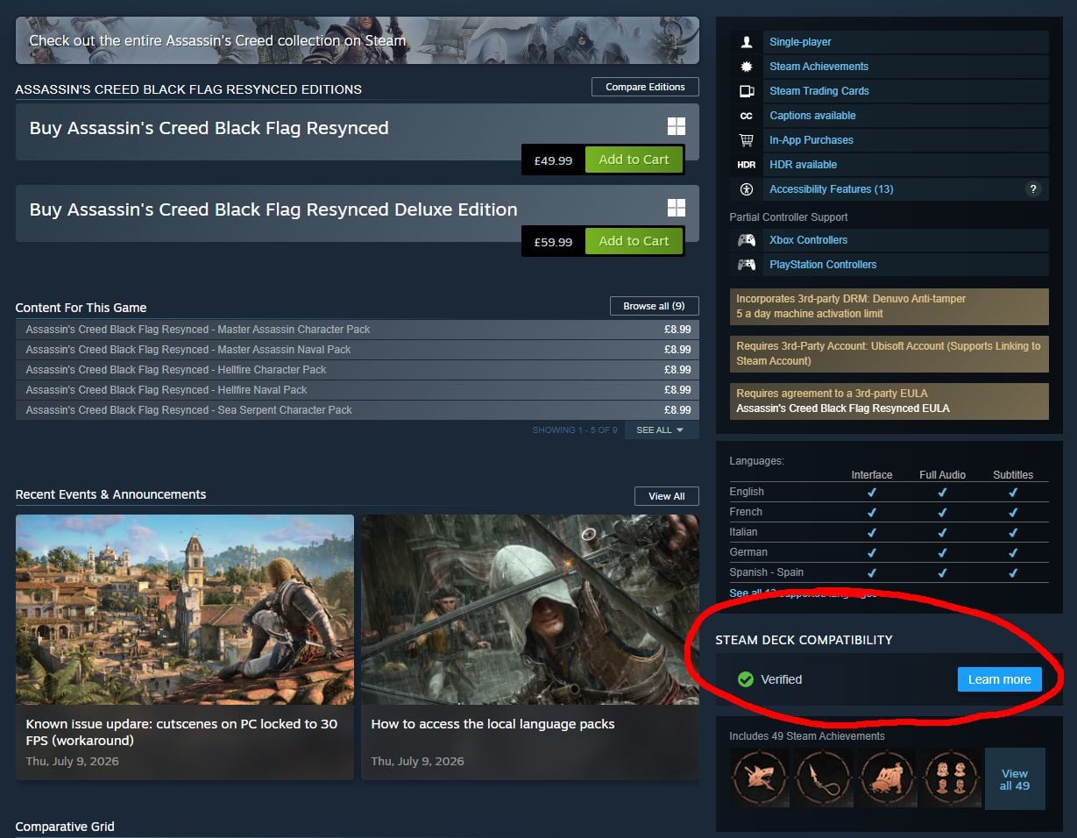The image size is (1077, 838).
Task: Click Compare Editions button
Action: click(x=645, y=87)
